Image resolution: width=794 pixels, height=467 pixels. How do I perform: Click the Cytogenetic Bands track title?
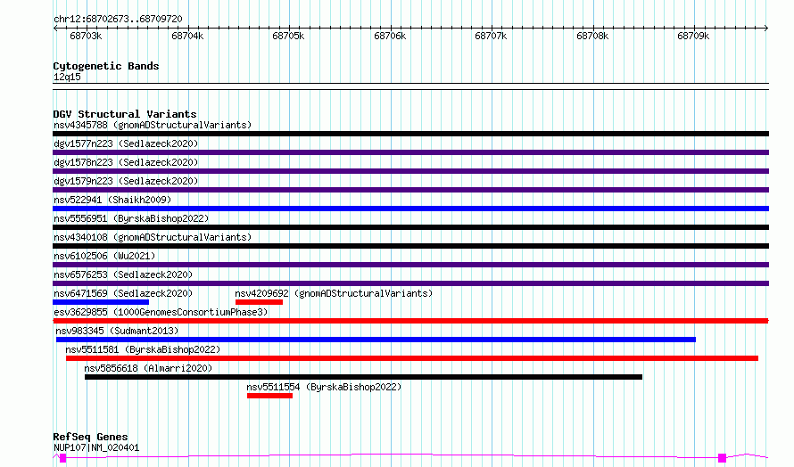coord(106,66)
